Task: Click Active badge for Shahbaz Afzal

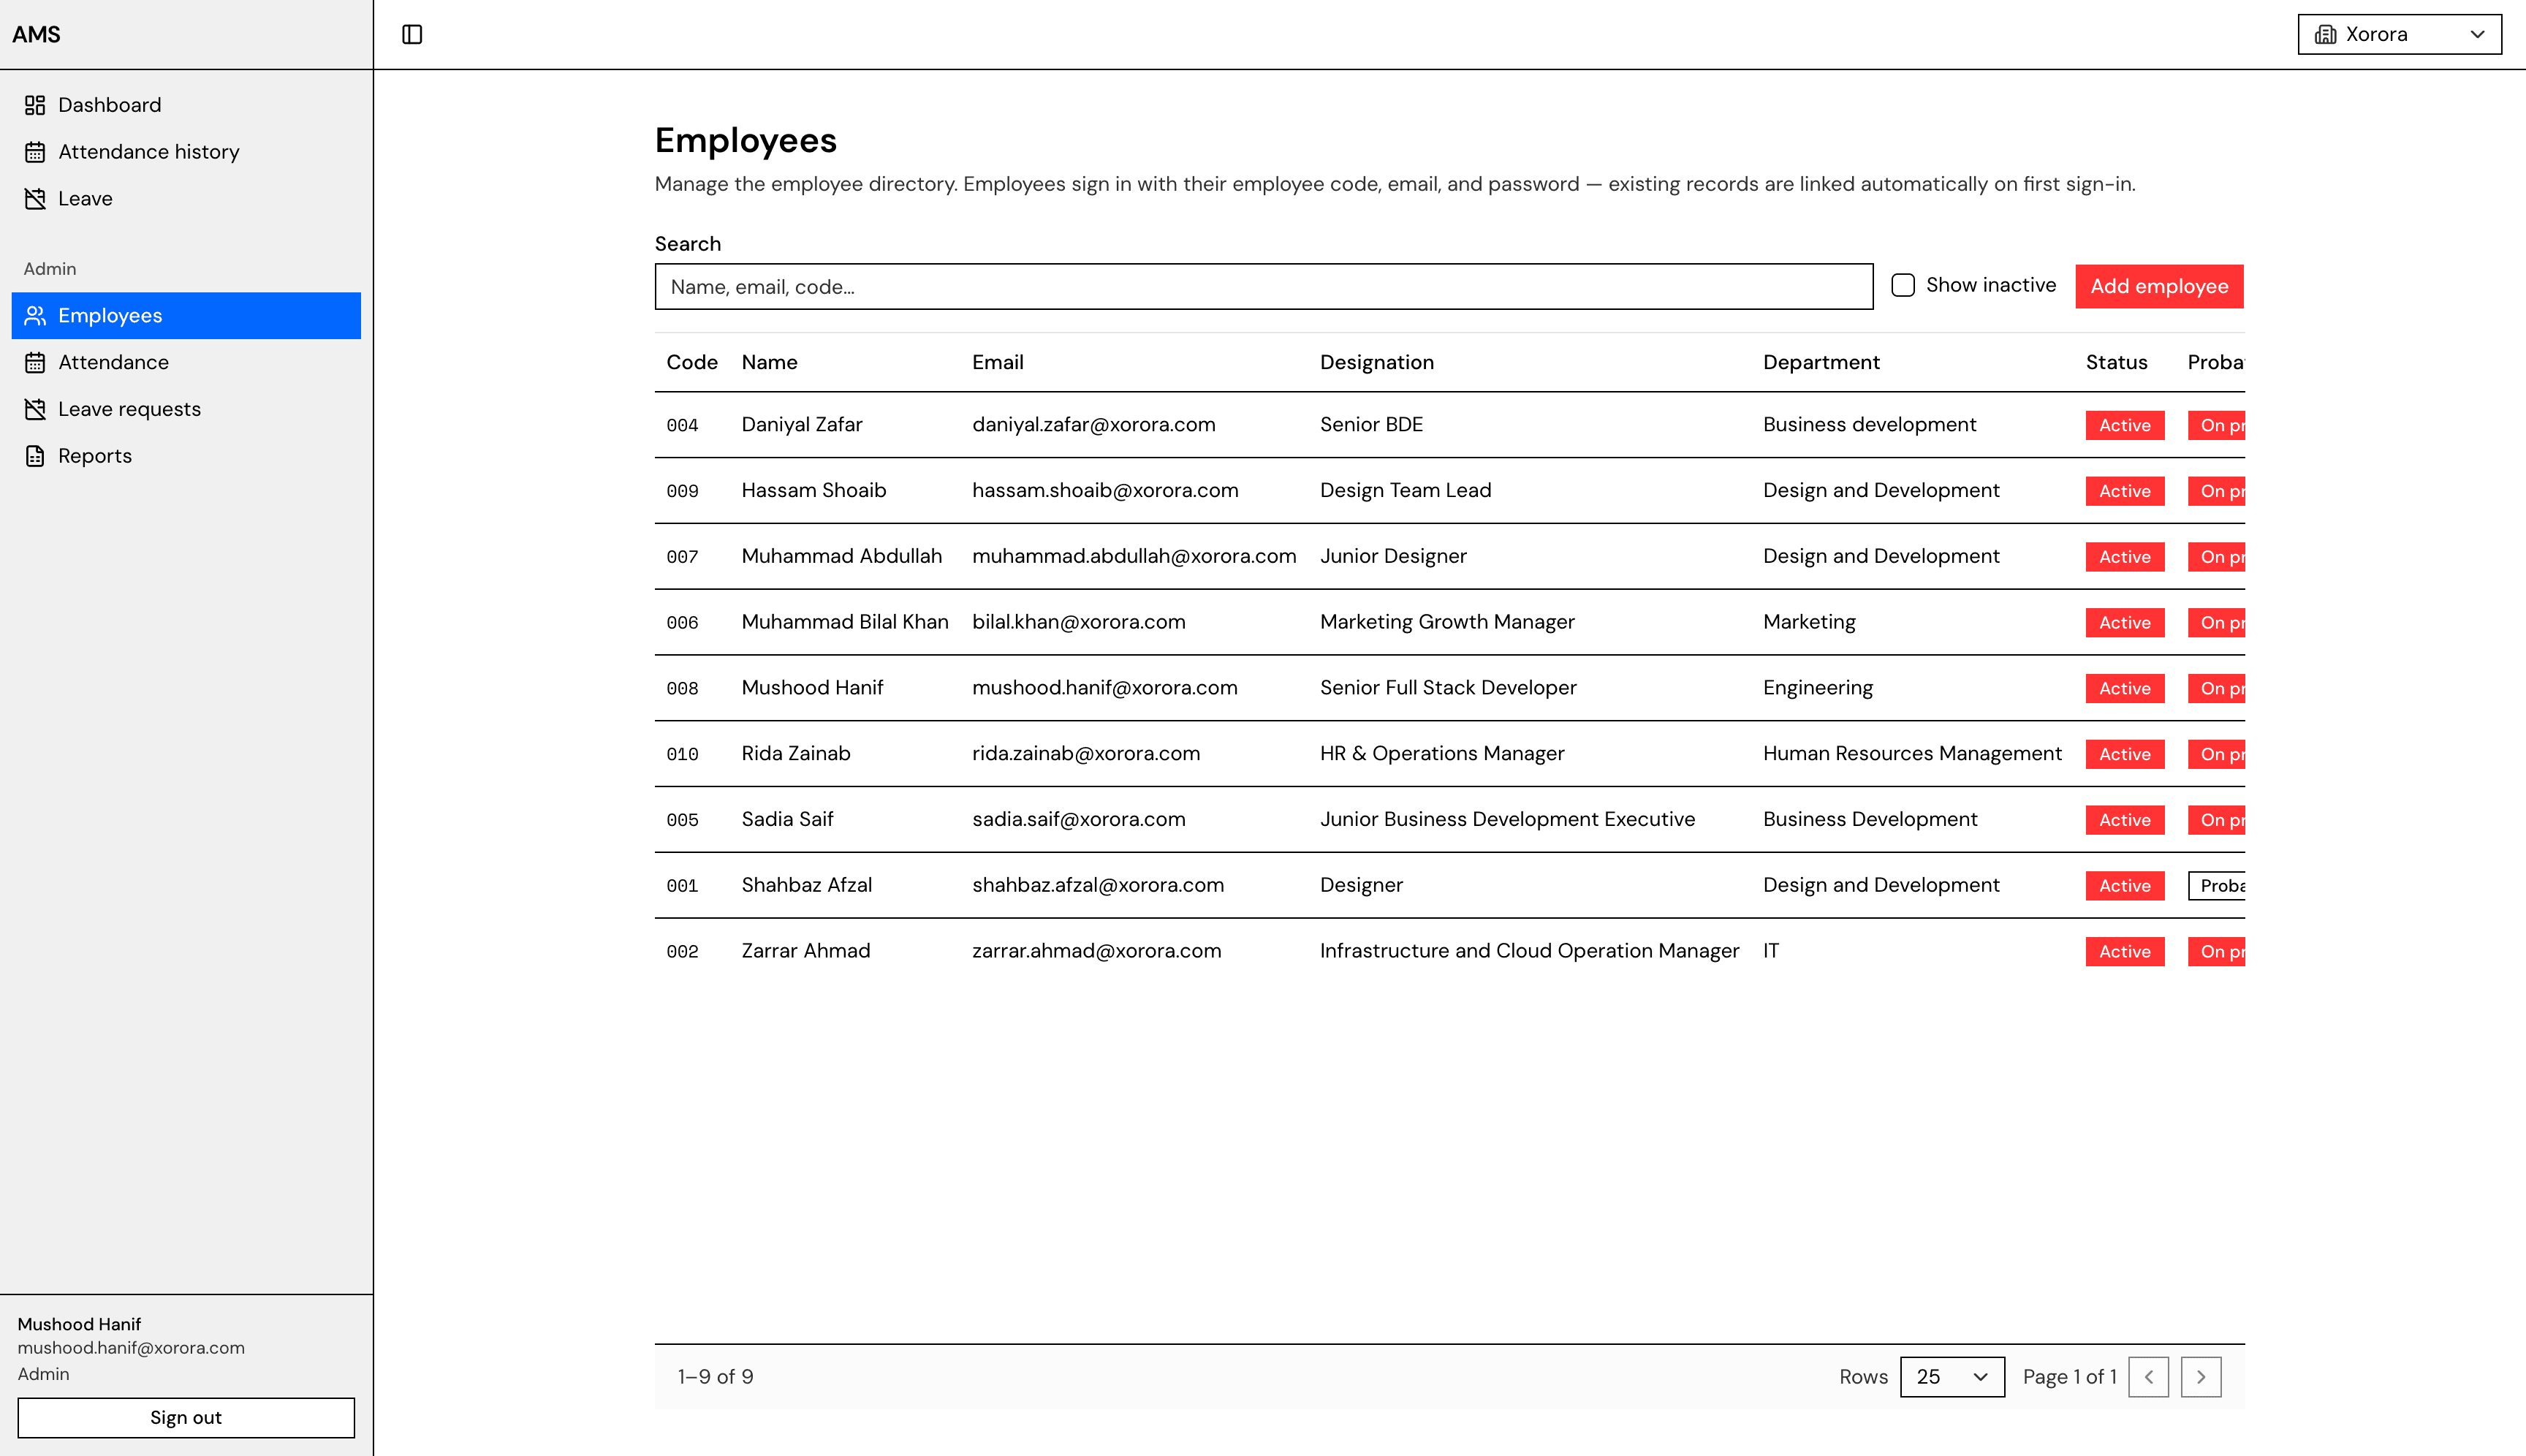Action: click(2124, 886)
